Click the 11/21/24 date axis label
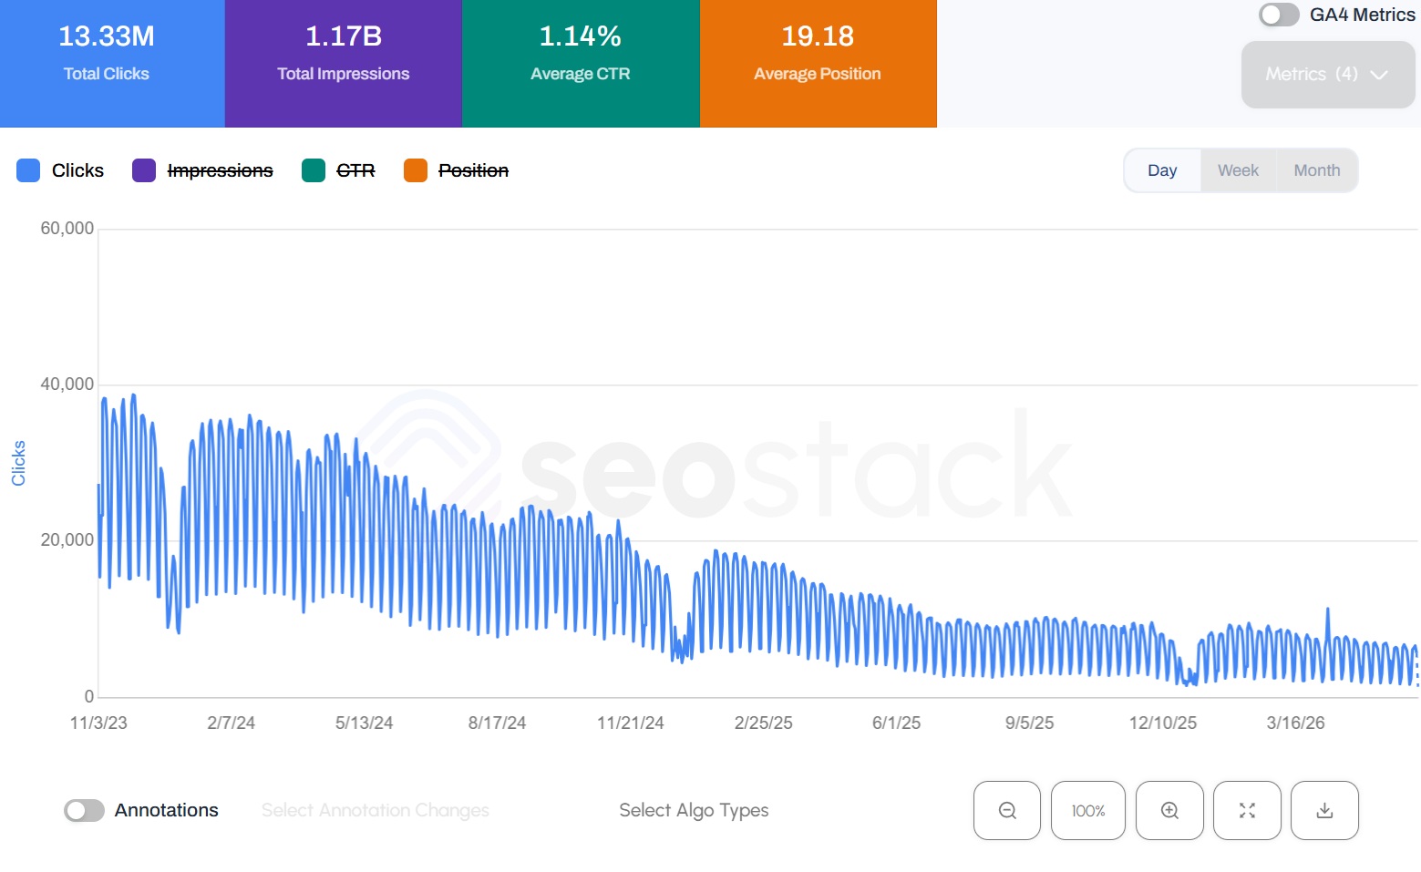Viewport: 1421px width, 872px height. [x=631, y=723]
